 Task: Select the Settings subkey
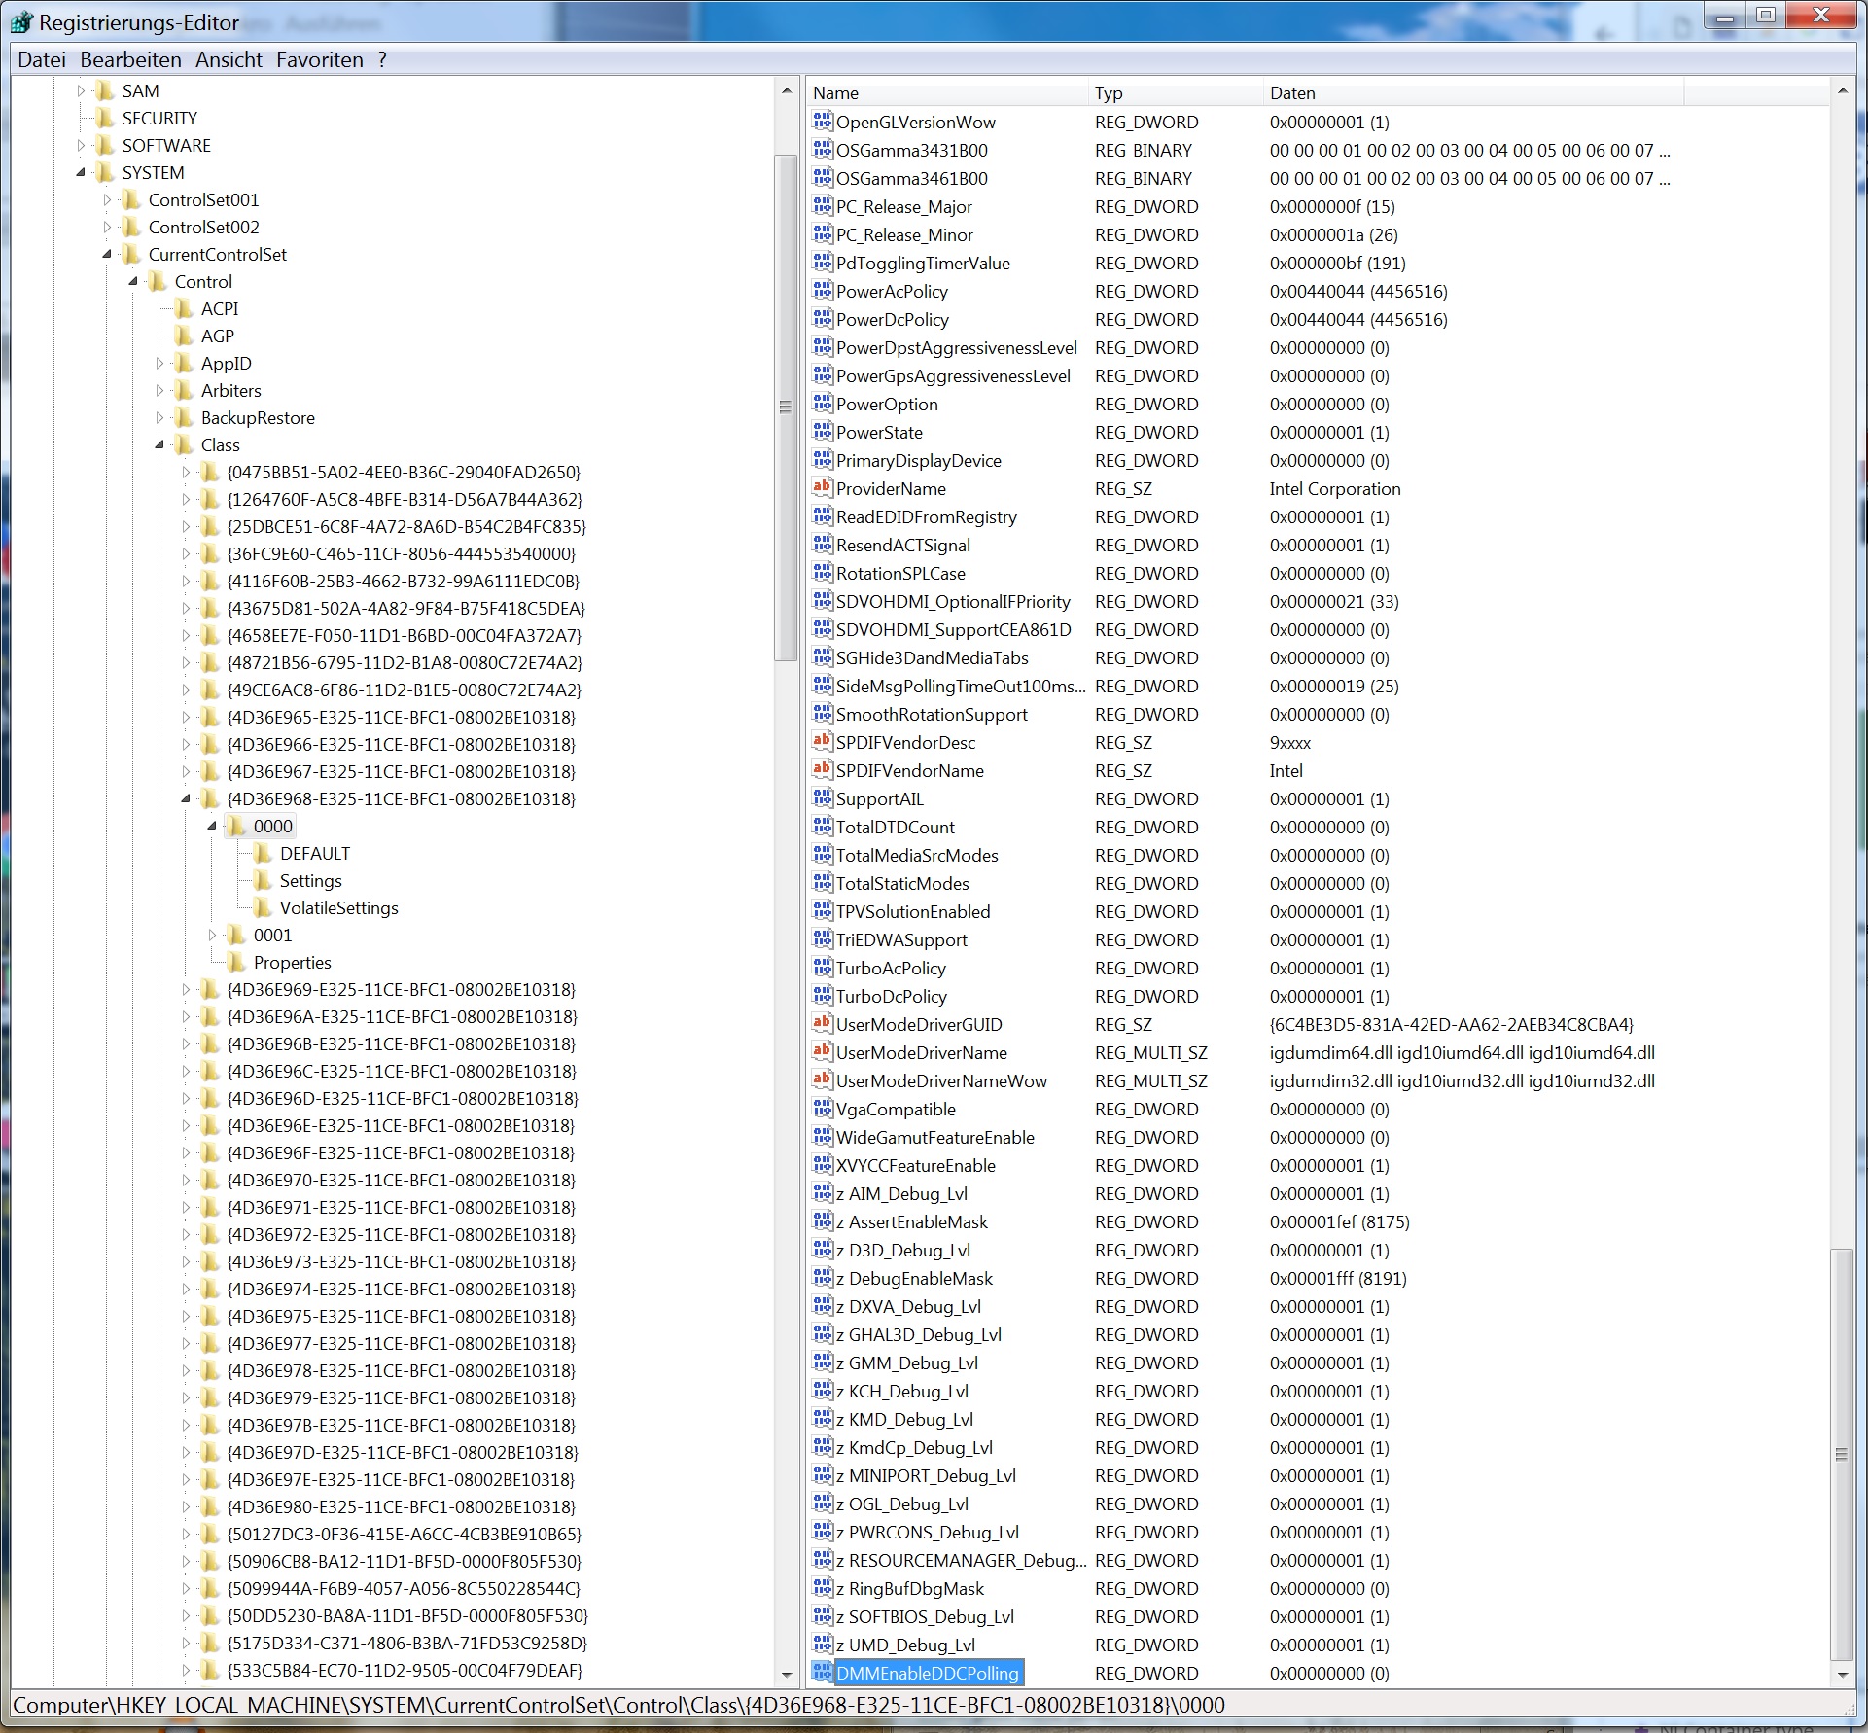pyautogui.click(x=310, y=881)
